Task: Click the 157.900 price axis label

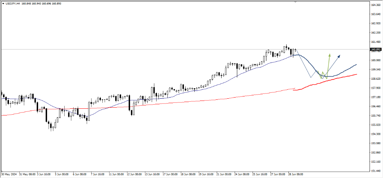Action: point(376,88)
